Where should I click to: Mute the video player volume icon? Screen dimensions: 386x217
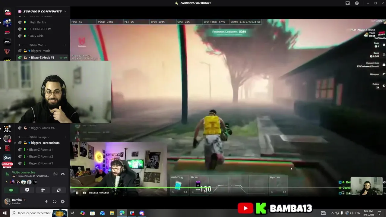point(84,193)
